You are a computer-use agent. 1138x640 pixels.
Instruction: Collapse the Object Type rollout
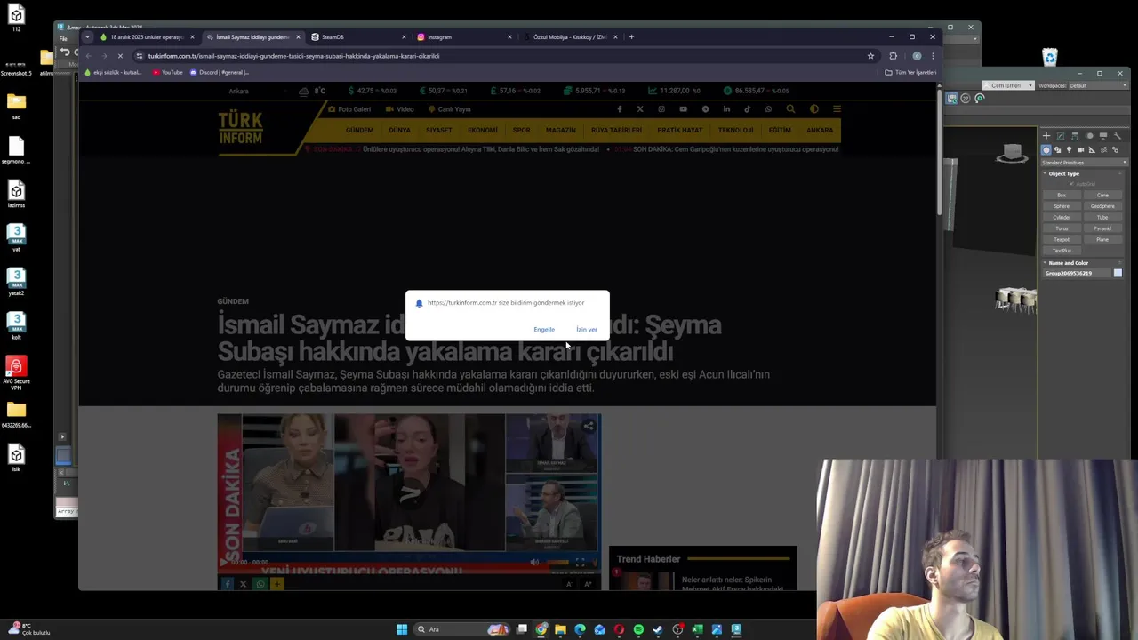point(1063,173)
